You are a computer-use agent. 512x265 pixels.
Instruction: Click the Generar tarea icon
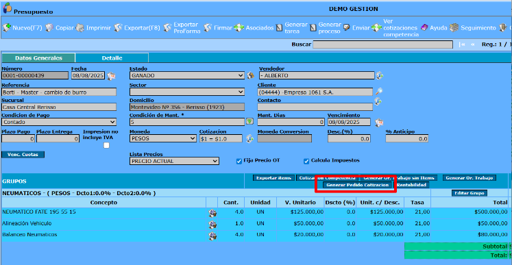(279, 28)
